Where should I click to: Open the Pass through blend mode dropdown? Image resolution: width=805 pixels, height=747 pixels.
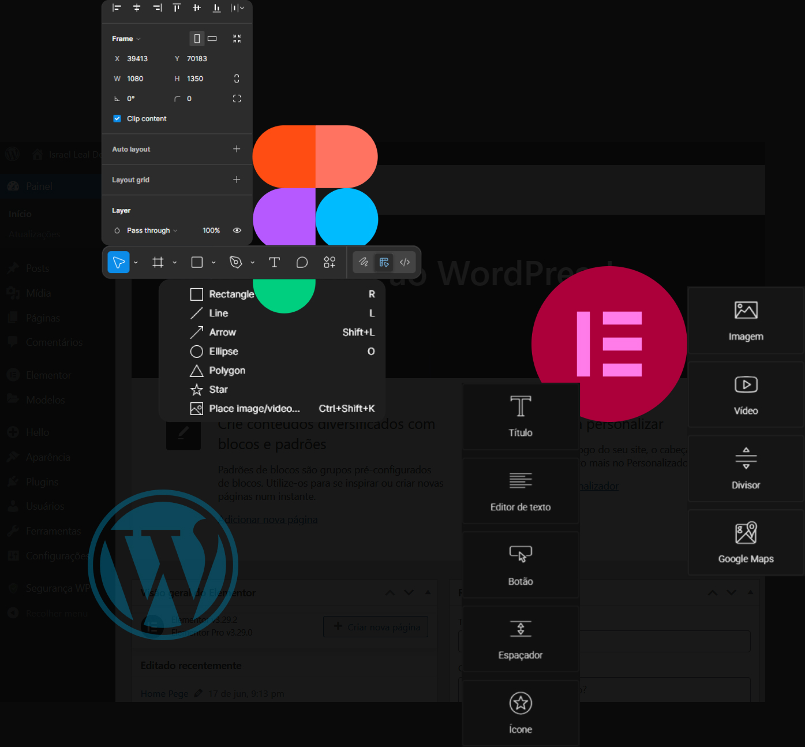[x=152, y=230]
